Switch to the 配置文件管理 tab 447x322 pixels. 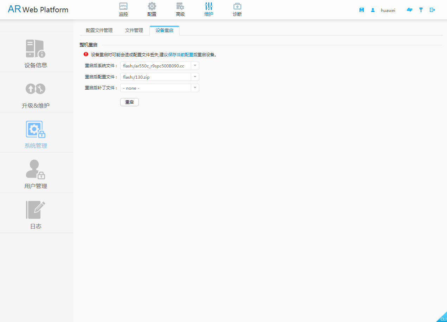99,31
